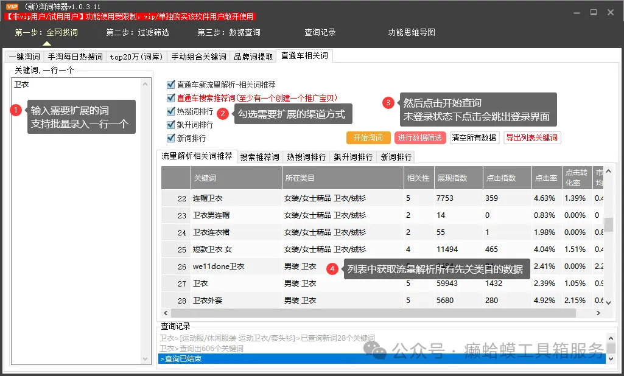The height and width of the screenshot is (376, 624).
Task: Switch to 一键淘词 tab
Action: tap(24, 57)
